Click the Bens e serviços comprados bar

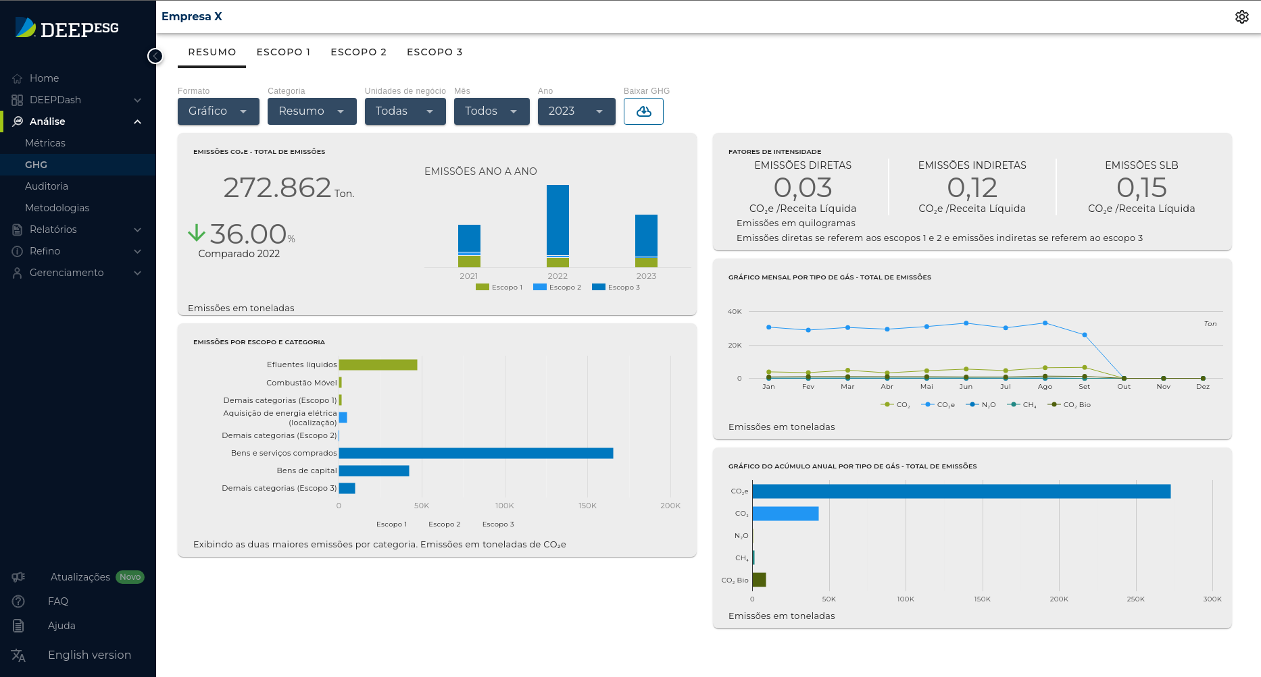pos(476,453)
